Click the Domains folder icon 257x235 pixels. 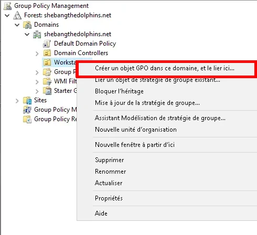click(27, 25)
